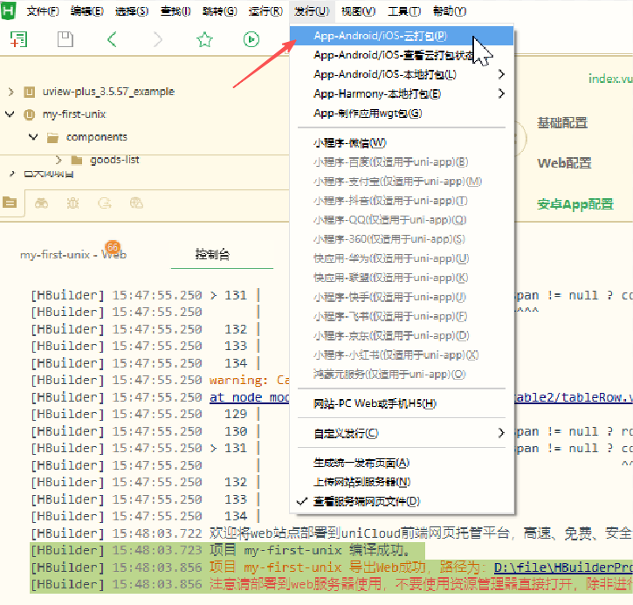
Task: Collapse the components folder chevron
Action: pyautogui.click(x=33, y=137)
